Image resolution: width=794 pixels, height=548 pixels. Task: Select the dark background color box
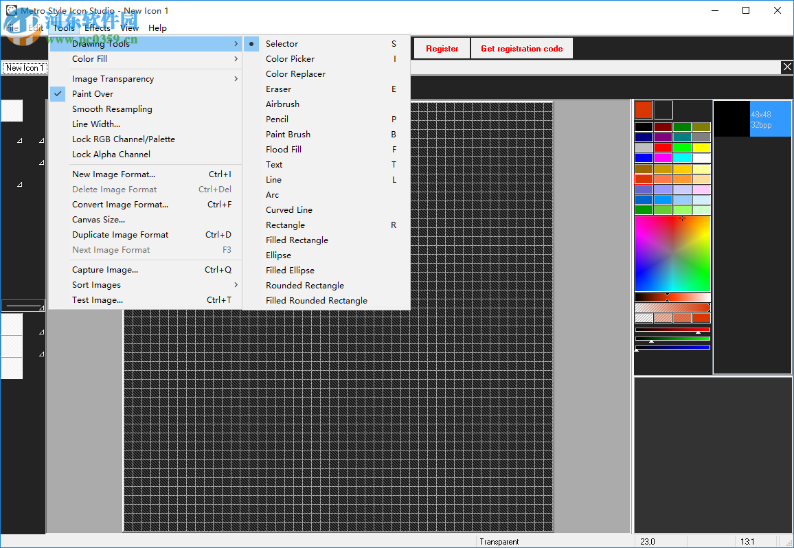(x=663, y=110)
